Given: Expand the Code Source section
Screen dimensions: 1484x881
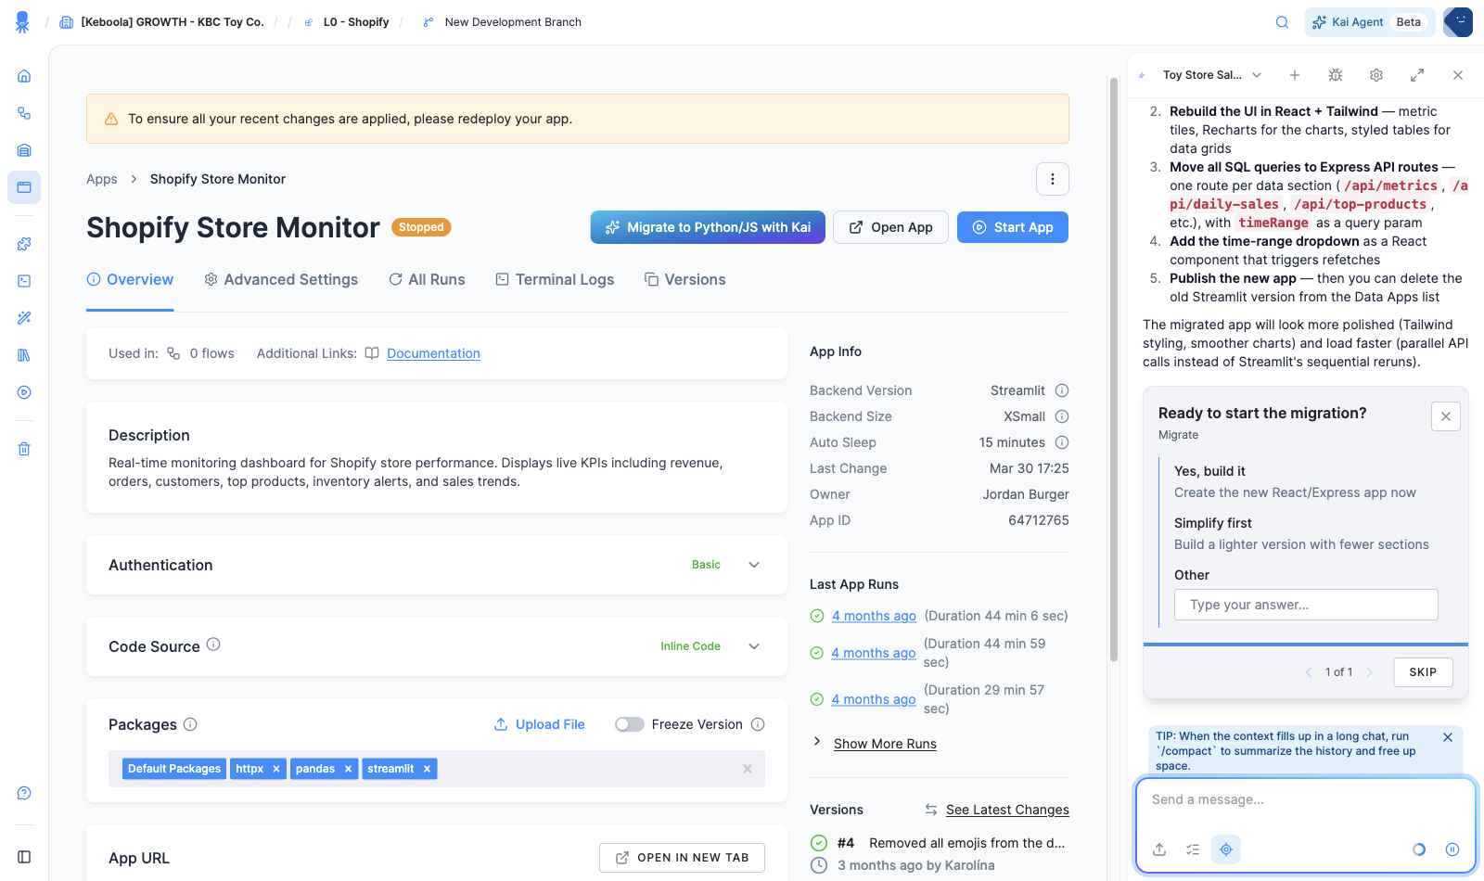Looking at the screenshot, I should pos(754,646).
